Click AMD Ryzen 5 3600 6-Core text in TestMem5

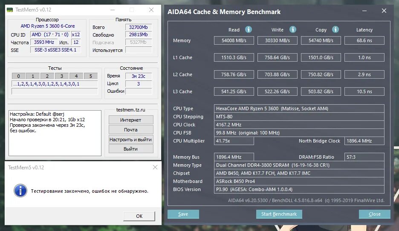48,26
